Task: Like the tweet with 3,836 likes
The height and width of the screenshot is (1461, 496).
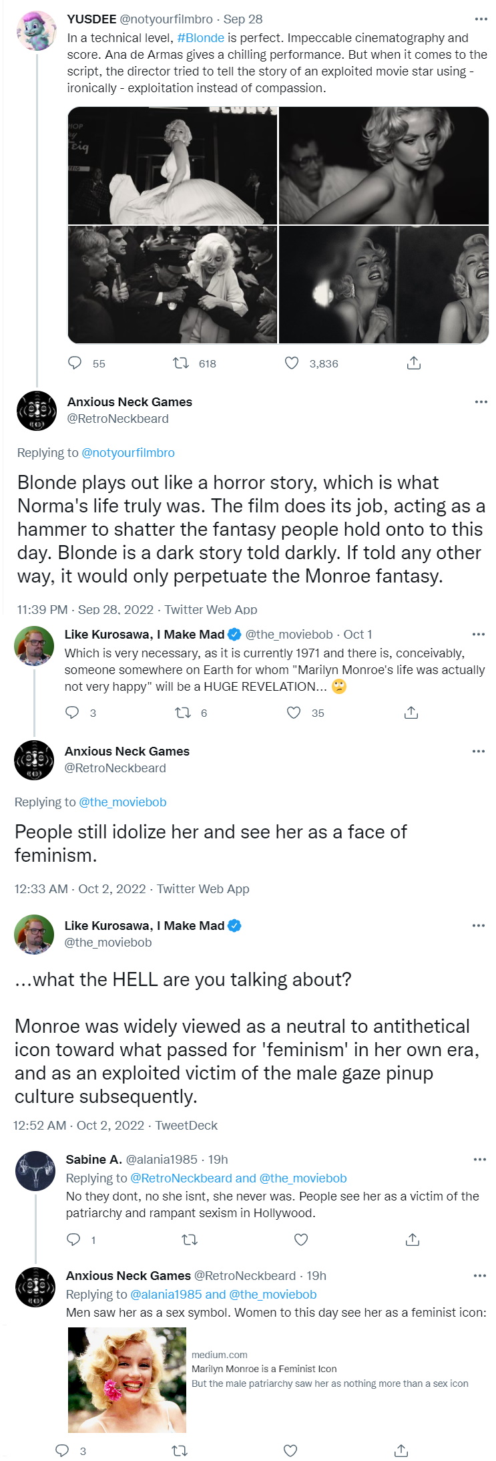Action: pyautogui.click(x=292, y=363)
